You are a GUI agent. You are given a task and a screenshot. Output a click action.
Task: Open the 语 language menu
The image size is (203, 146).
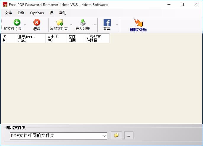coord(51,13)
